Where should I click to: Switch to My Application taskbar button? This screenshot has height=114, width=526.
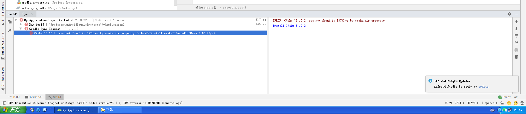pyautogui.click(x=76, y=110)
